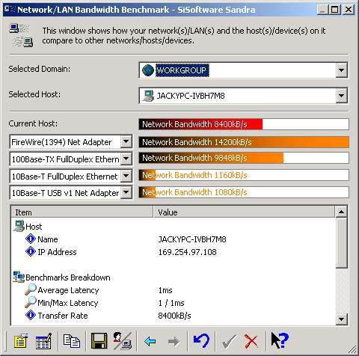This screenshot has width=359, height=356.
Task: Expand the 10Base-T USB v1 Net Adapter dropdown
Action: (x=126, y=193)
